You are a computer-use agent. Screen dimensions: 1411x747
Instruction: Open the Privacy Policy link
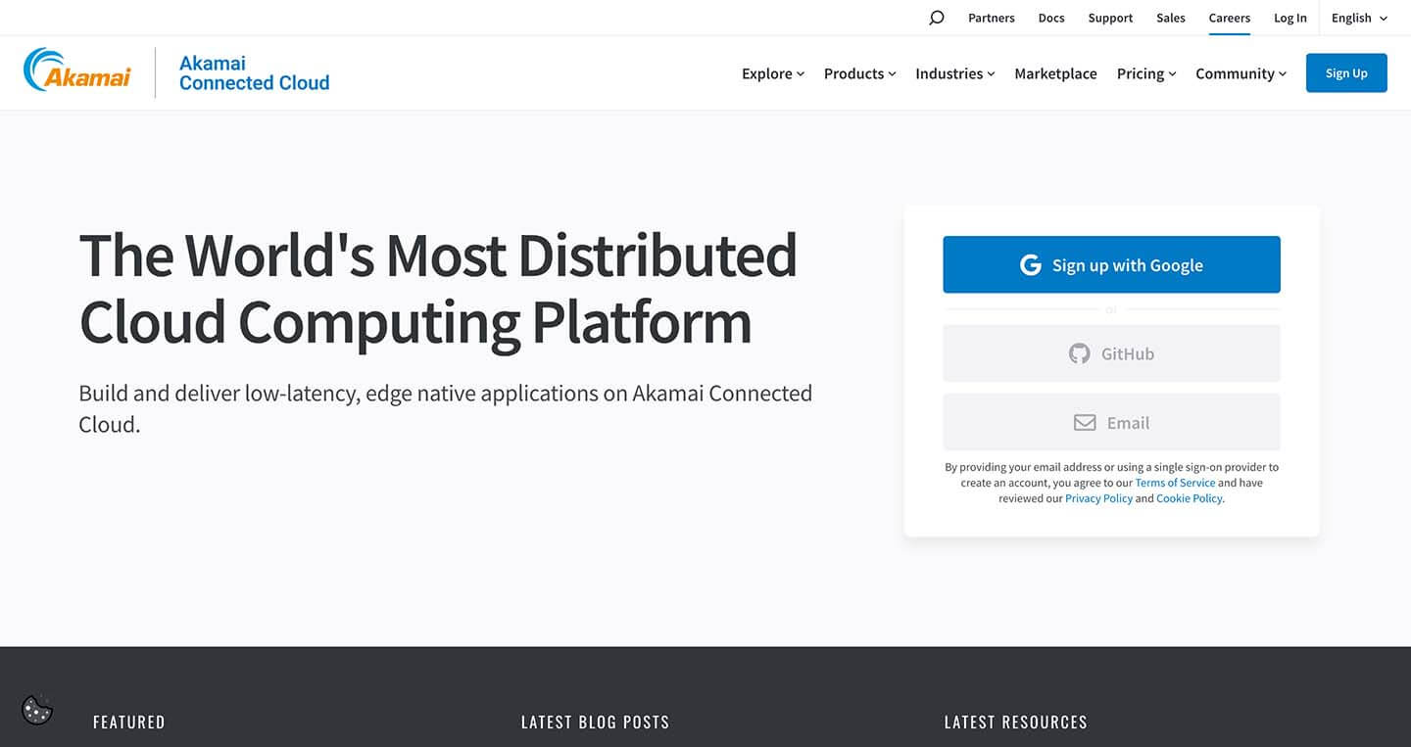pyautogui.click(x=1098, y=498)
